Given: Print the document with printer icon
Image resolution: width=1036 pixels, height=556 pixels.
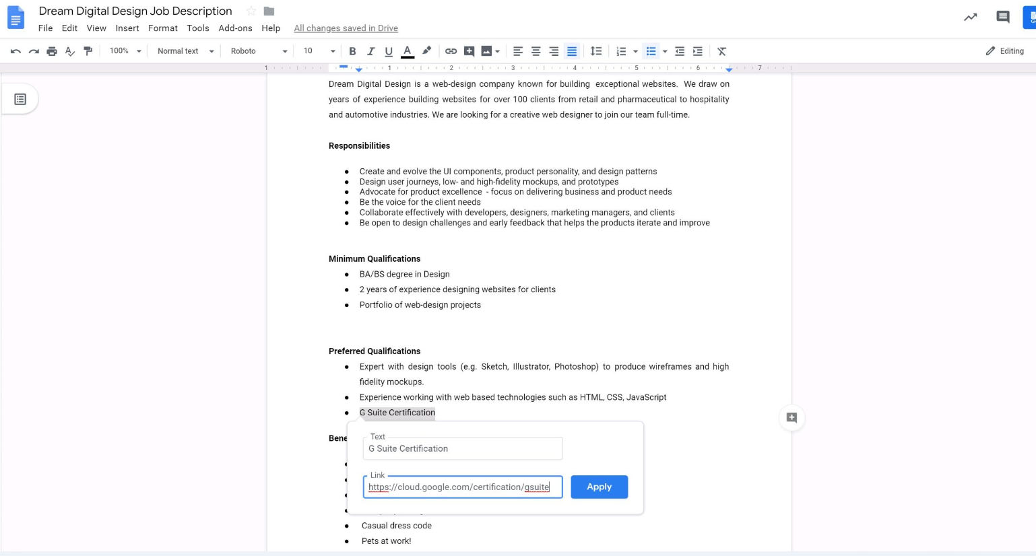Looking at the screenshot, I should click(x=52, y=51).
